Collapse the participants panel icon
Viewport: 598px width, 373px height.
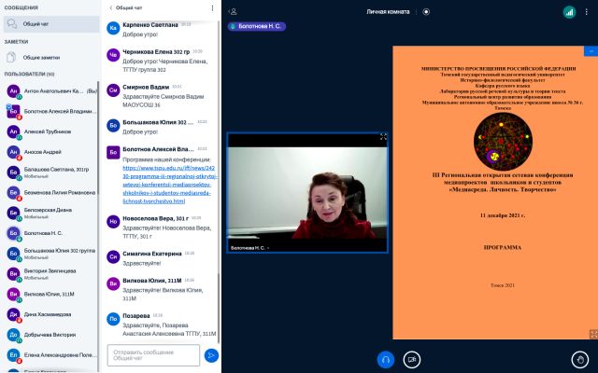(x=233, y=12)
